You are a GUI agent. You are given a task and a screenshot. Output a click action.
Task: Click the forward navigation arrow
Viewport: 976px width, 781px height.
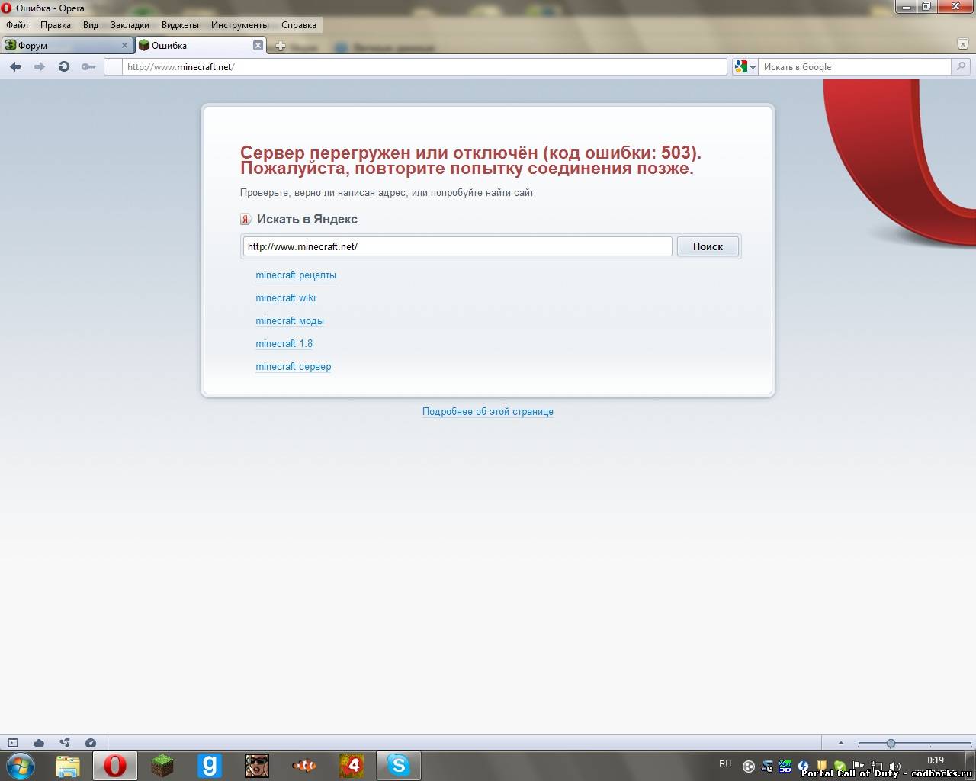(x=40, y=67)
